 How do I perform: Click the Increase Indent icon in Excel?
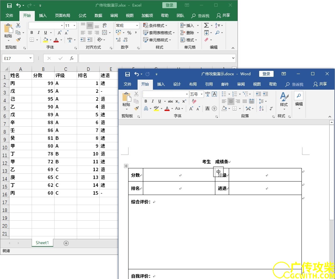(90, 40)
